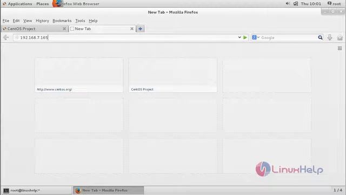Open the search engine selector dropdown
The image size is (346, 195).
coord(256,37)
